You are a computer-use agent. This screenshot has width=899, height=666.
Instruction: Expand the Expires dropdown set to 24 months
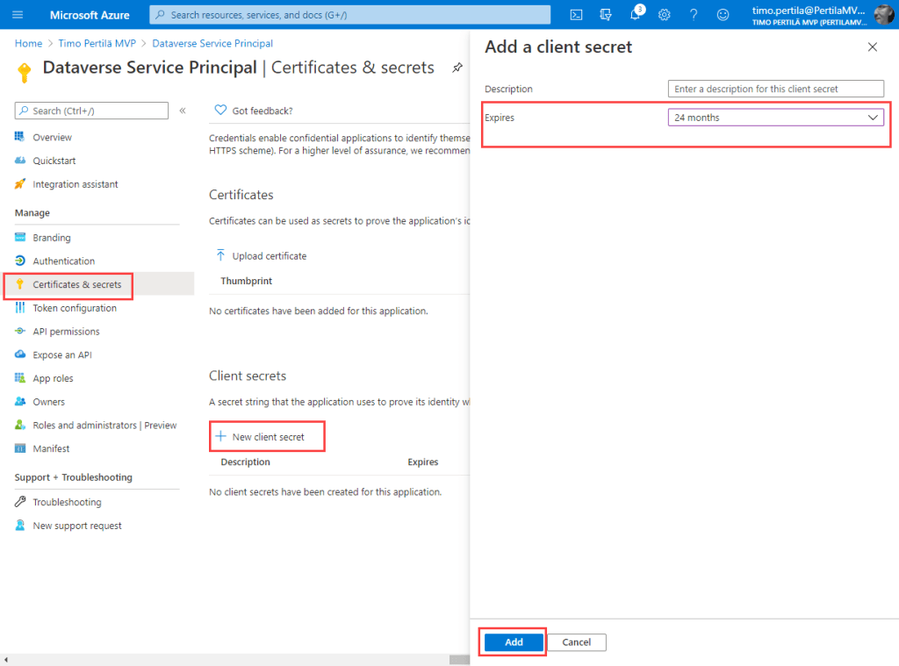pos(775,118)
